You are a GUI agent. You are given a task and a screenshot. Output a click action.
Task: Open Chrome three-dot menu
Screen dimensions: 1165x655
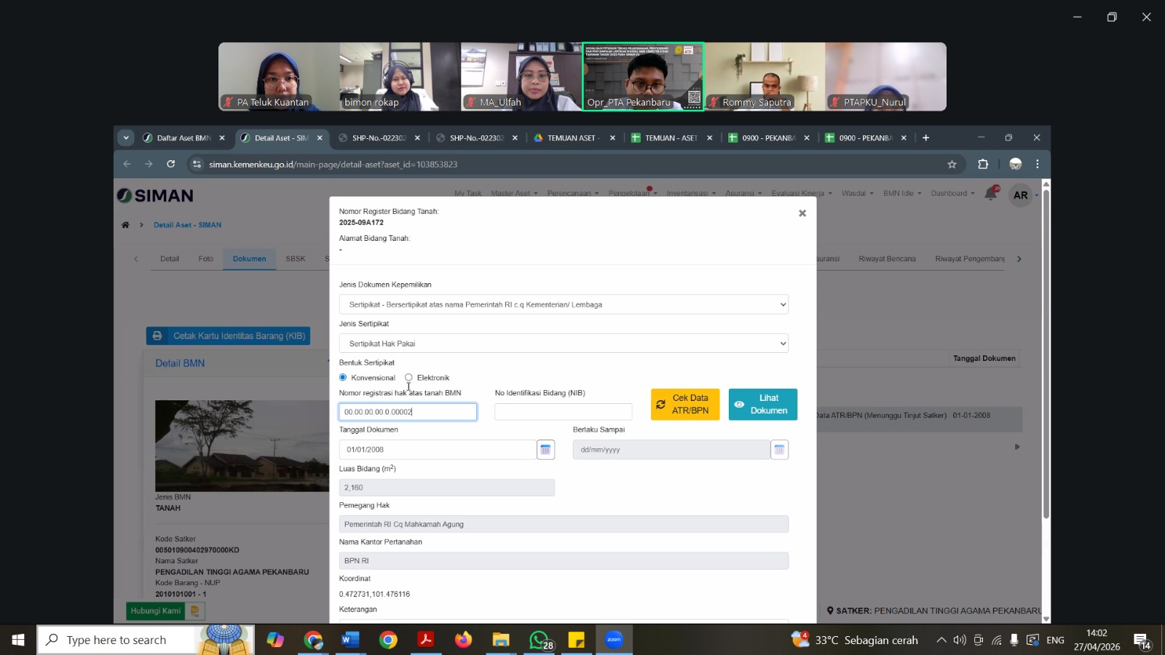[1038, 164]
